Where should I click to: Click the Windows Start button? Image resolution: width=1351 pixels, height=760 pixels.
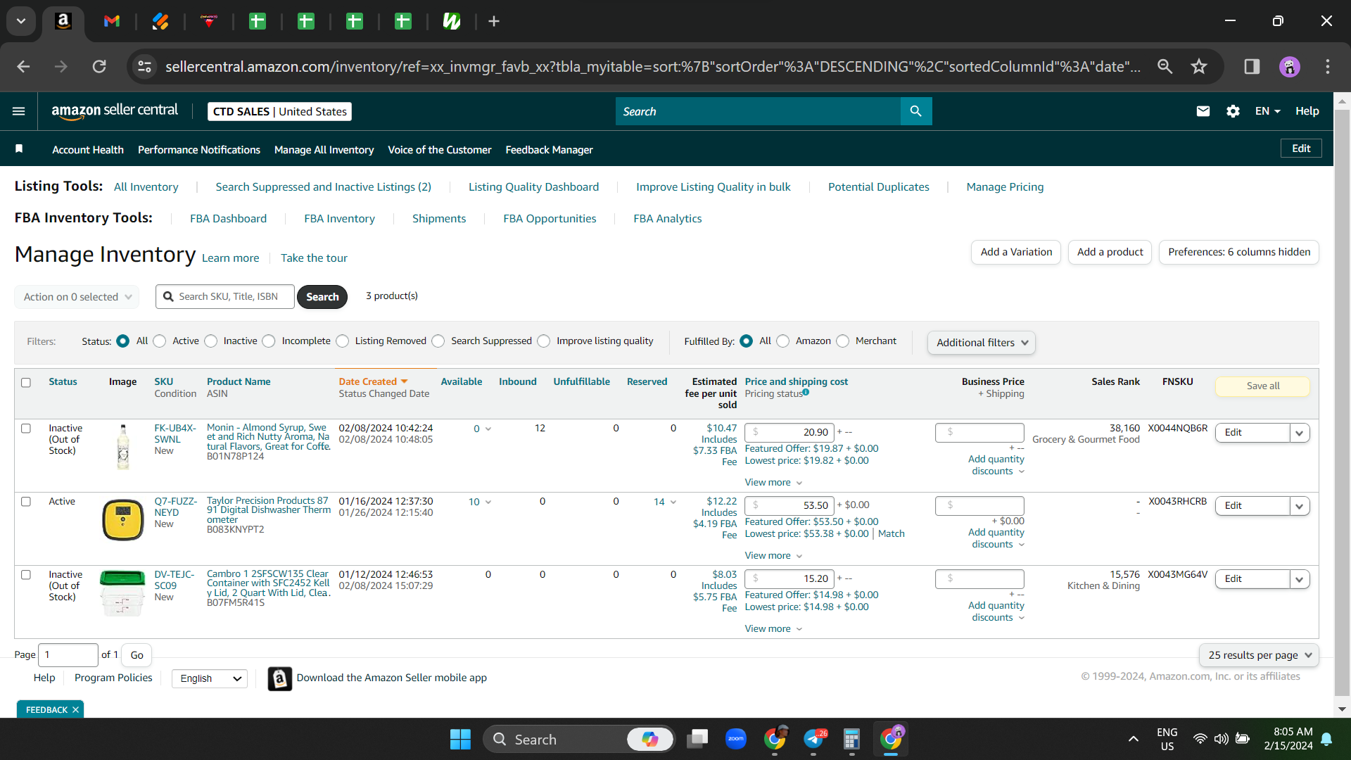(460, 739)
